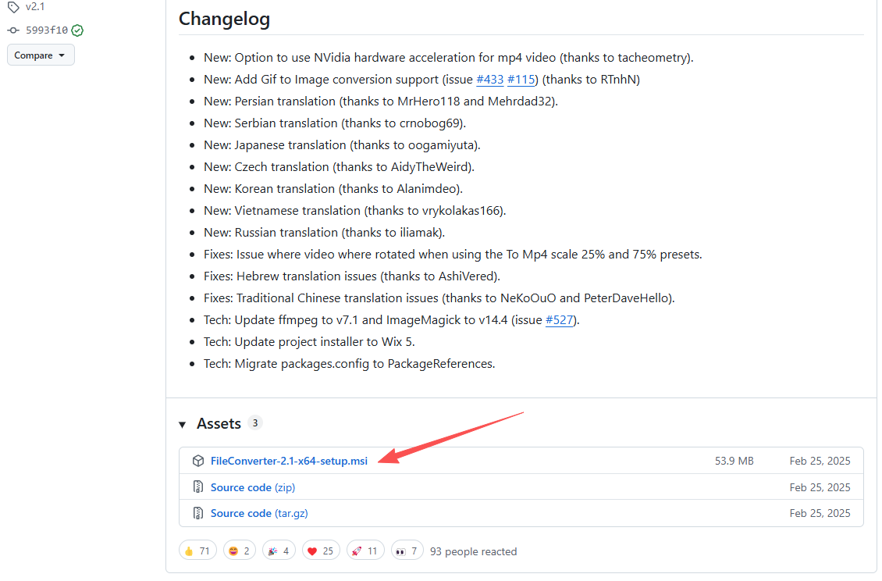Toggle the eyes reaction
Screen dimensions: 882x581
[x=407, y=551]
